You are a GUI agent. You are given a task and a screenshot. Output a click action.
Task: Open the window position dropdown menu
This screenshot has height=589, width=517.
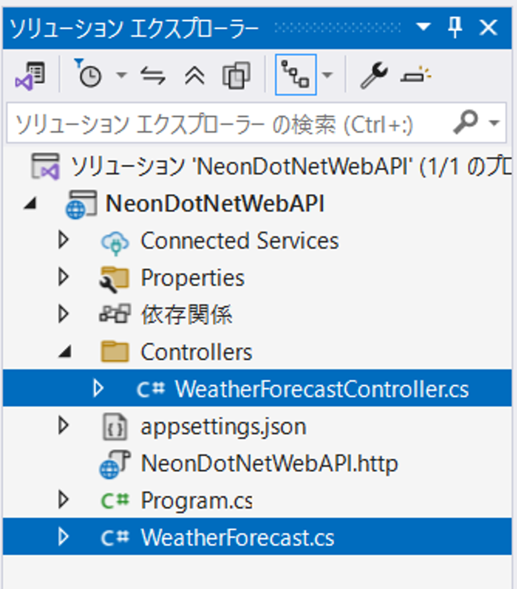[423, 28]
